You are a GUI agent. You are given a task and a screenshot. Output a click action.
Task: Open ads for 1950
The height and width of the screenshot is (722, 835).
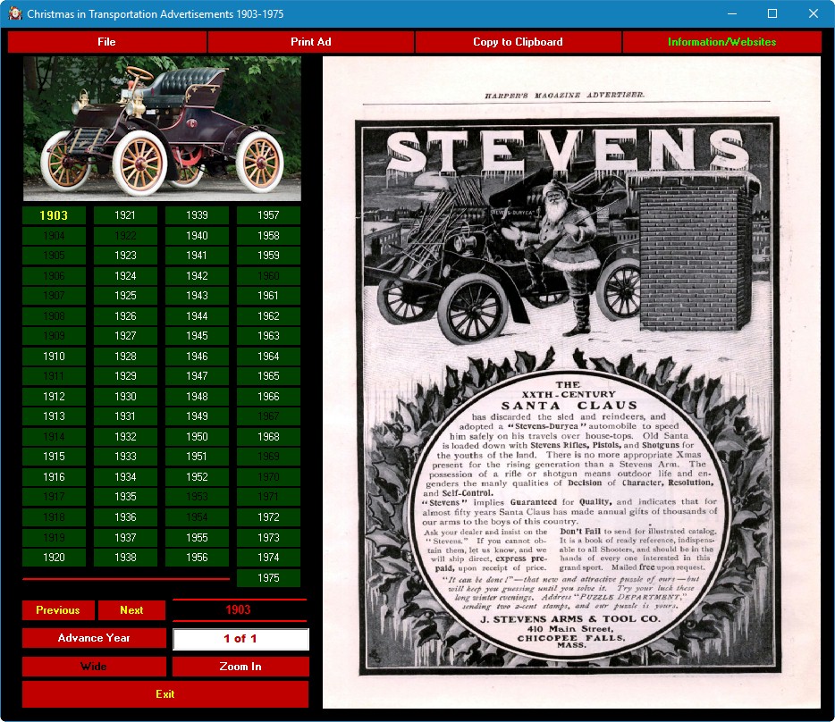click(197, 437)
